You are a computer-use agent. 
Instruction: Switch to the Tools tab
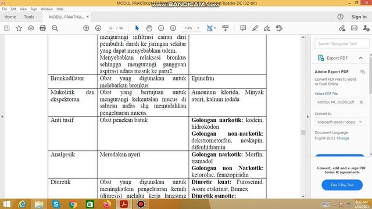(29, 17)
